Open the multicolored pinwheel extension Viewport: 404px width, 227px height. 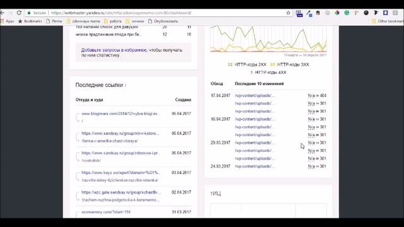point(337,13)
